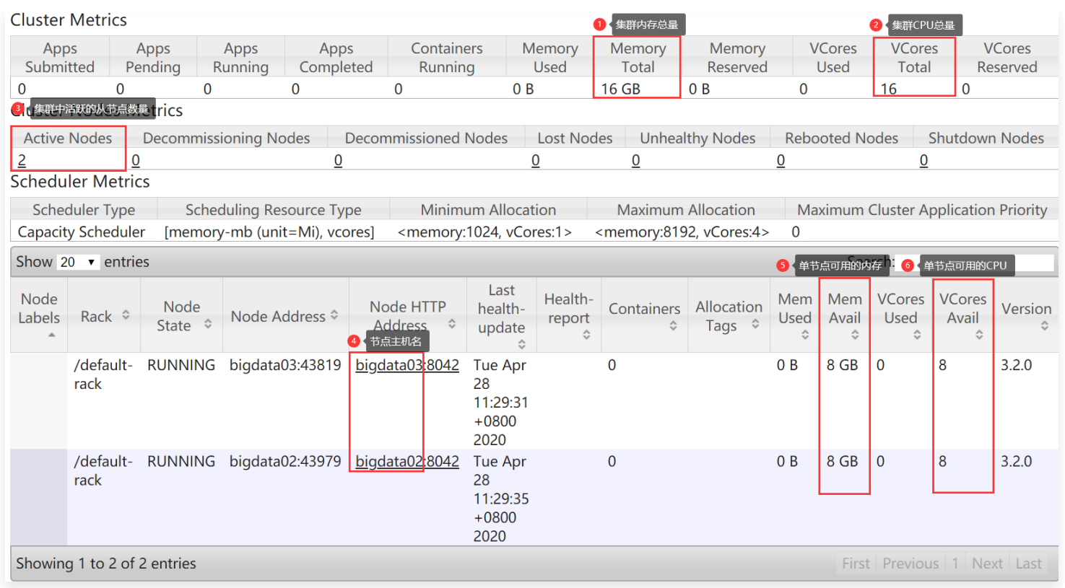Screen dimensions: 1065x588
Task: Go to Last page of entries
Action: [x=1029, y=563]
